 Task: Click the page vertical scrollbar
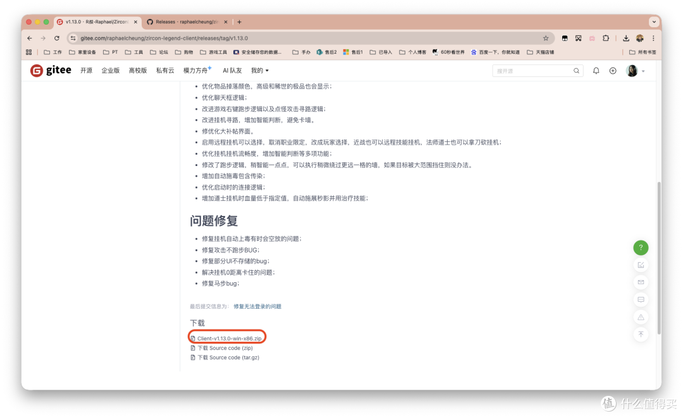659,258
